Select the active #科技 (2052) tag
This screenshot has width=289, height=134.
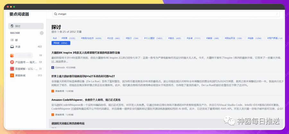click(61, 43)
